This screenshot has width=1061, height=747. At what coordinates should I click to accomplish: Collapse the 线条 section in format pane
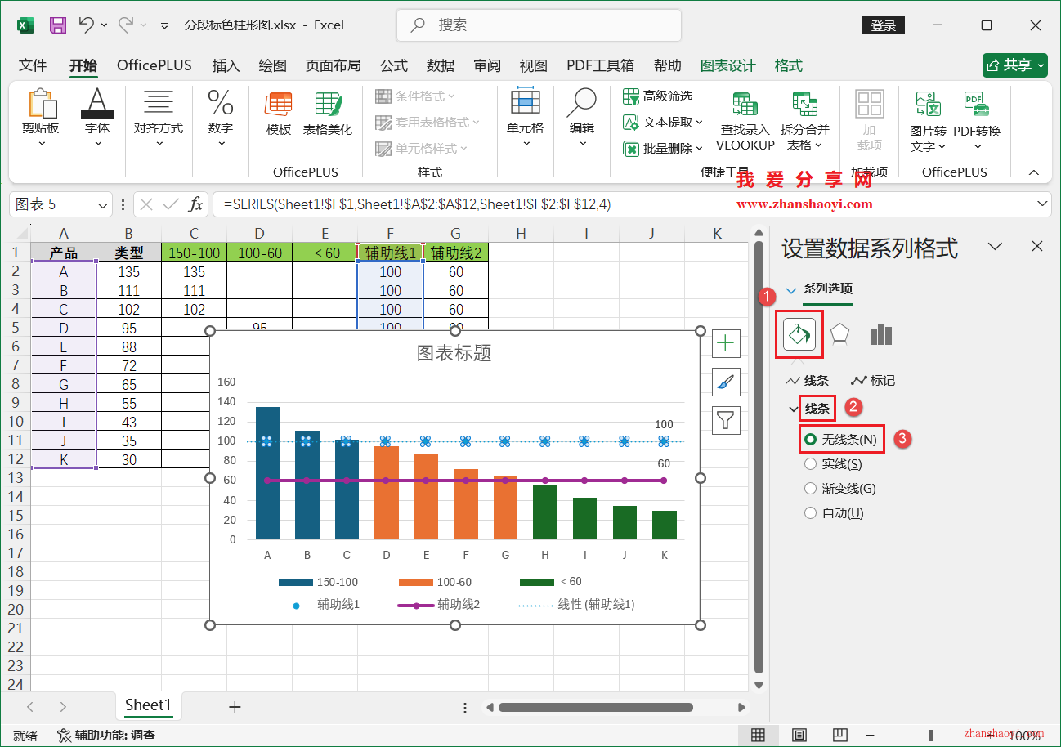click(x=792, y=408)
